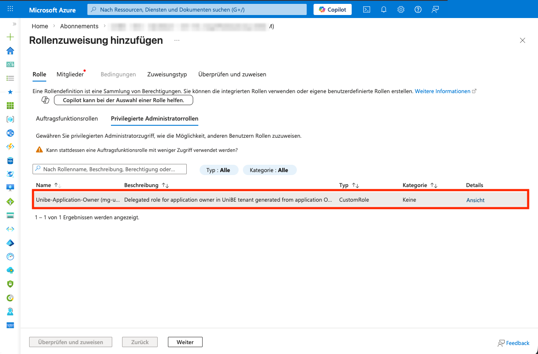Image resolution: width=538 pixels, height=354 pixels.
Task: Click the green plus create resource icon
Action: point(10,37)
